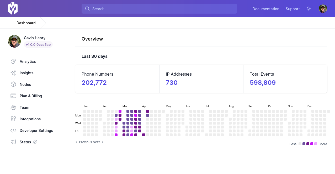Viewport: 335px width, 174px height.
Task: Click the Developer Settings code icon
Action: point(13,130)
